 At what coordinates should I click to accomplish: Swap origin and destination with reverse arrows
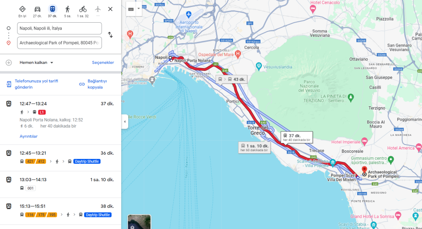110,35
